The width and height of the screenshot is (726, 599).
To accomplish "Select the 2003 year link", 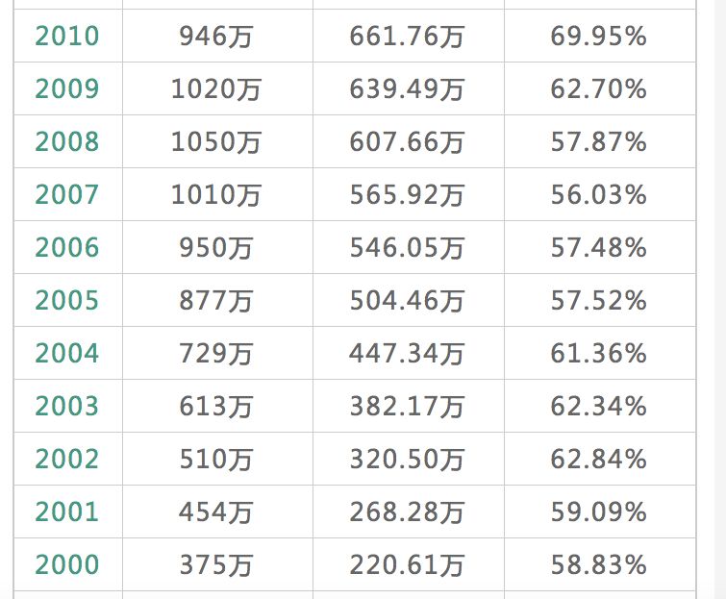I will [x=67, y=407].
